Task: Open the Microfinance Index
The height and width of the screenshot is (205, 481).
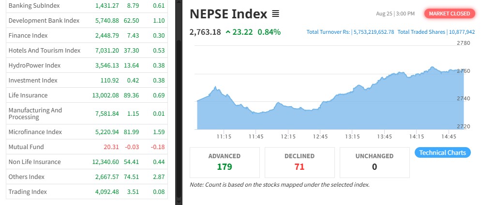Action: pyautogui.click(x=35, y=132)
